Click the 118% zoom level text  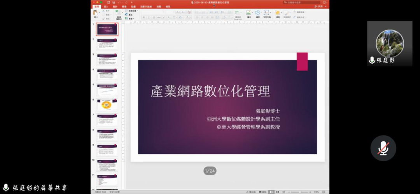(316, 192)
